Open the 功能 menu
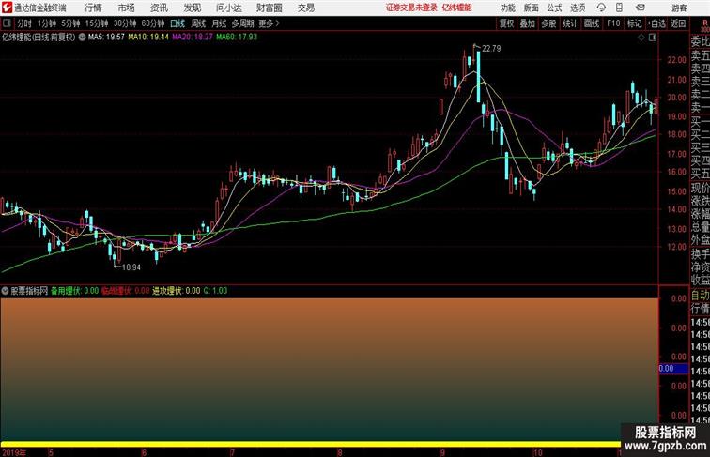 pos(507,8)
